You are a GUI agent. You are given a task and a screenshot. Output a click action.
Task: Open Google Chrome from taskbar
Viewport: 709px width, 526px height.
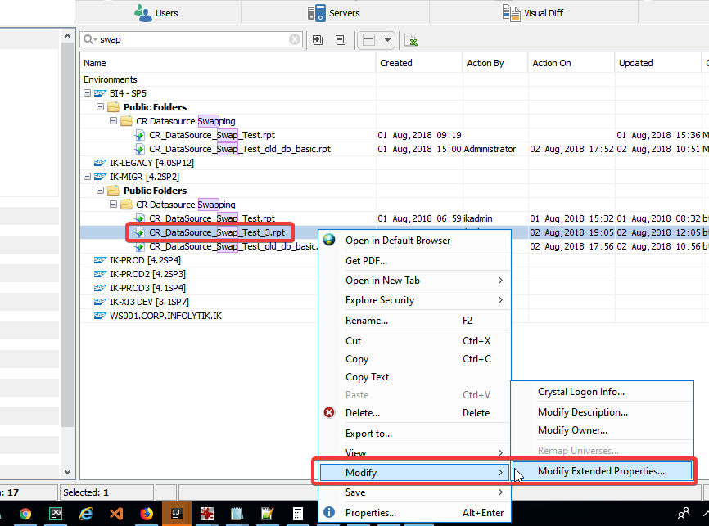point(25,514)
